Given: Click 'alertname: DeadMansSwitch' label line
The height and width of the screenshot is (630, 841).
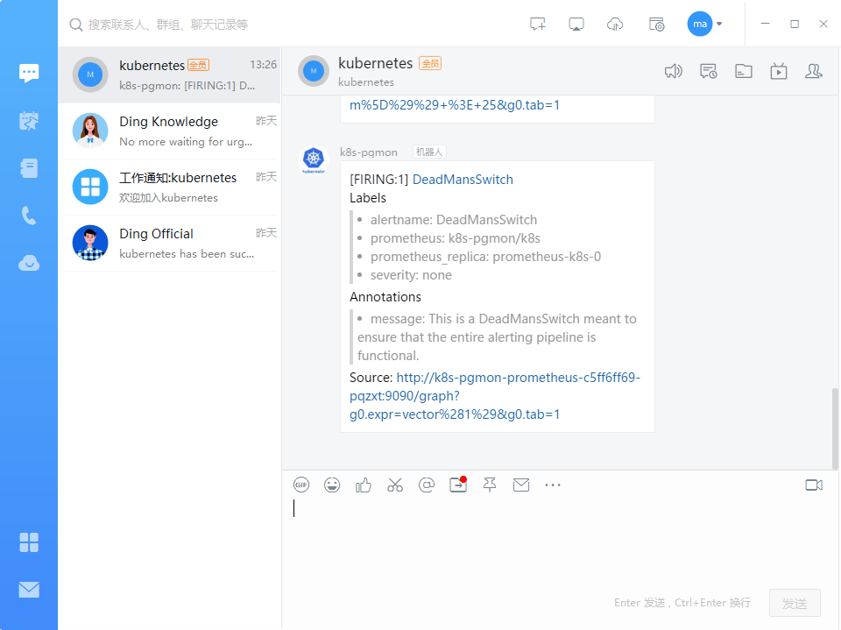Looking at the screenshot, I should [453, 220].
